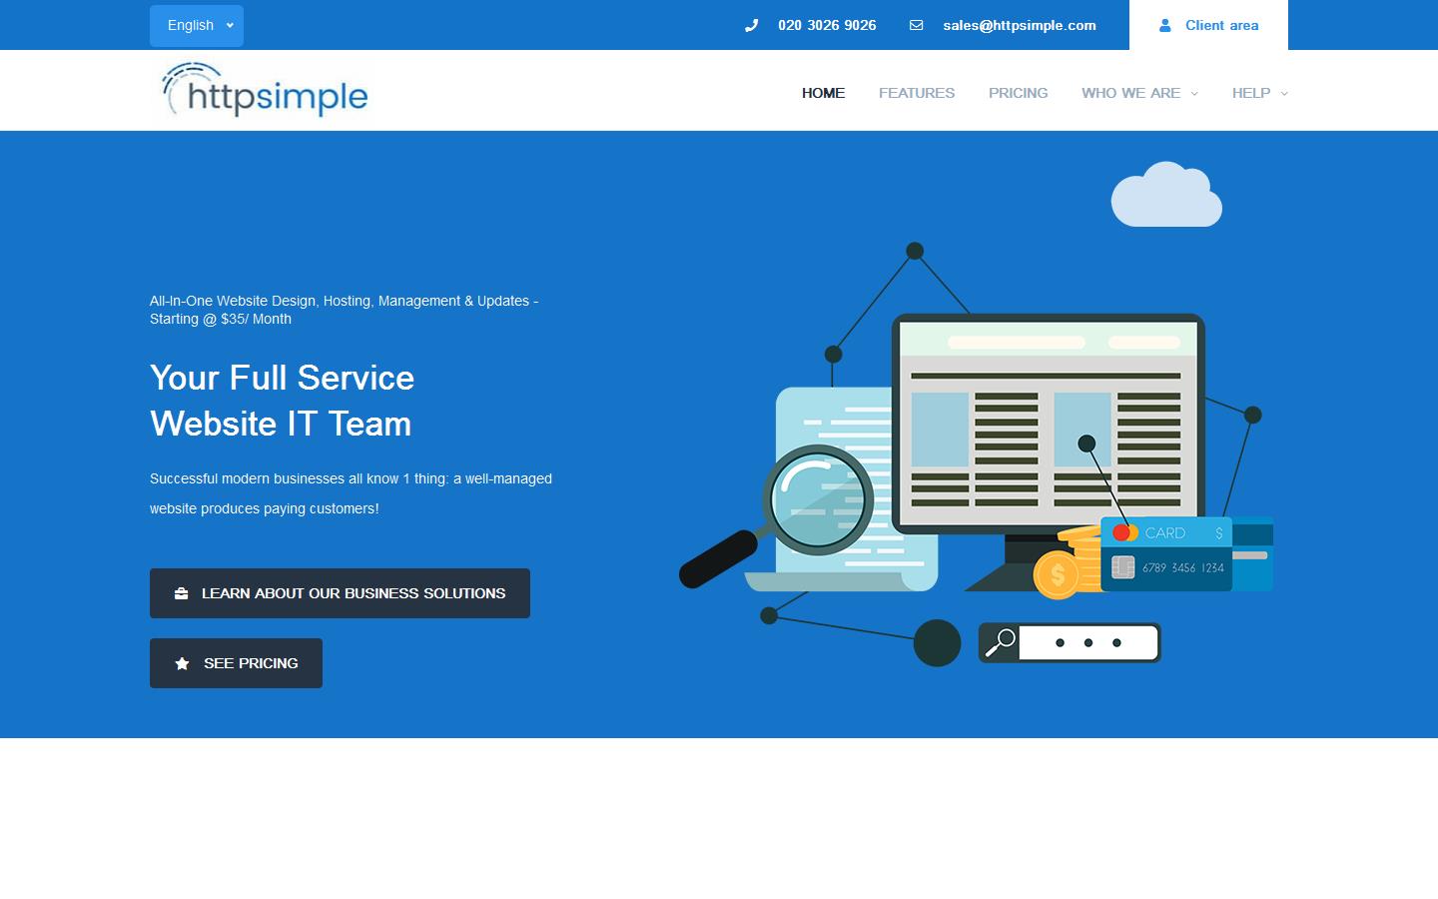
Task: Click the cloud illustration in the banner
Action: (1165, 194)
